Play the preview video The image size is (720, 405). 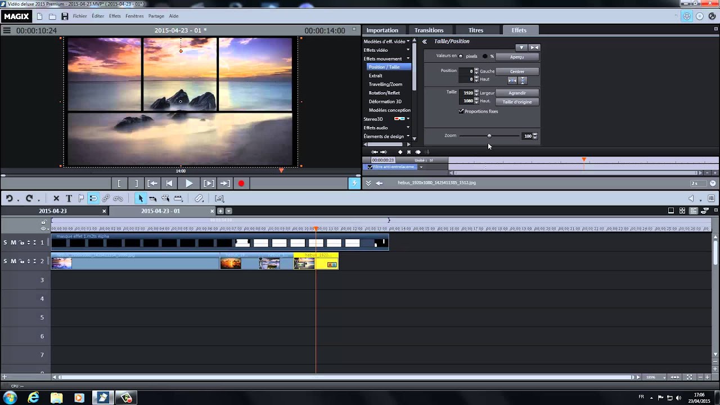tap(189, 183)
